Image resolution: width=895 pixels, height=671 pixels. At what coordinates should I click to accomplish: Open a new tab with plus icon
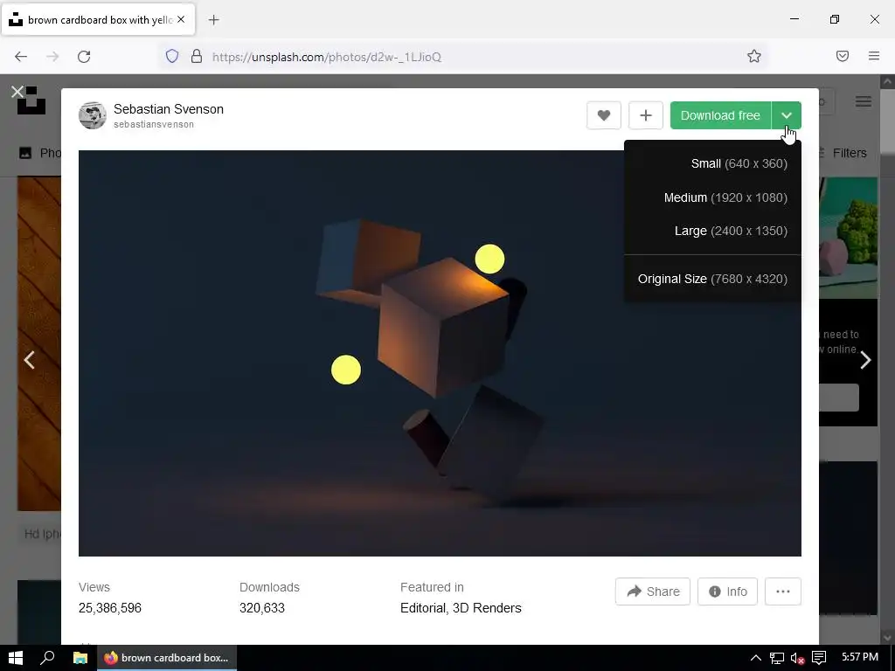tap(213, 20)
